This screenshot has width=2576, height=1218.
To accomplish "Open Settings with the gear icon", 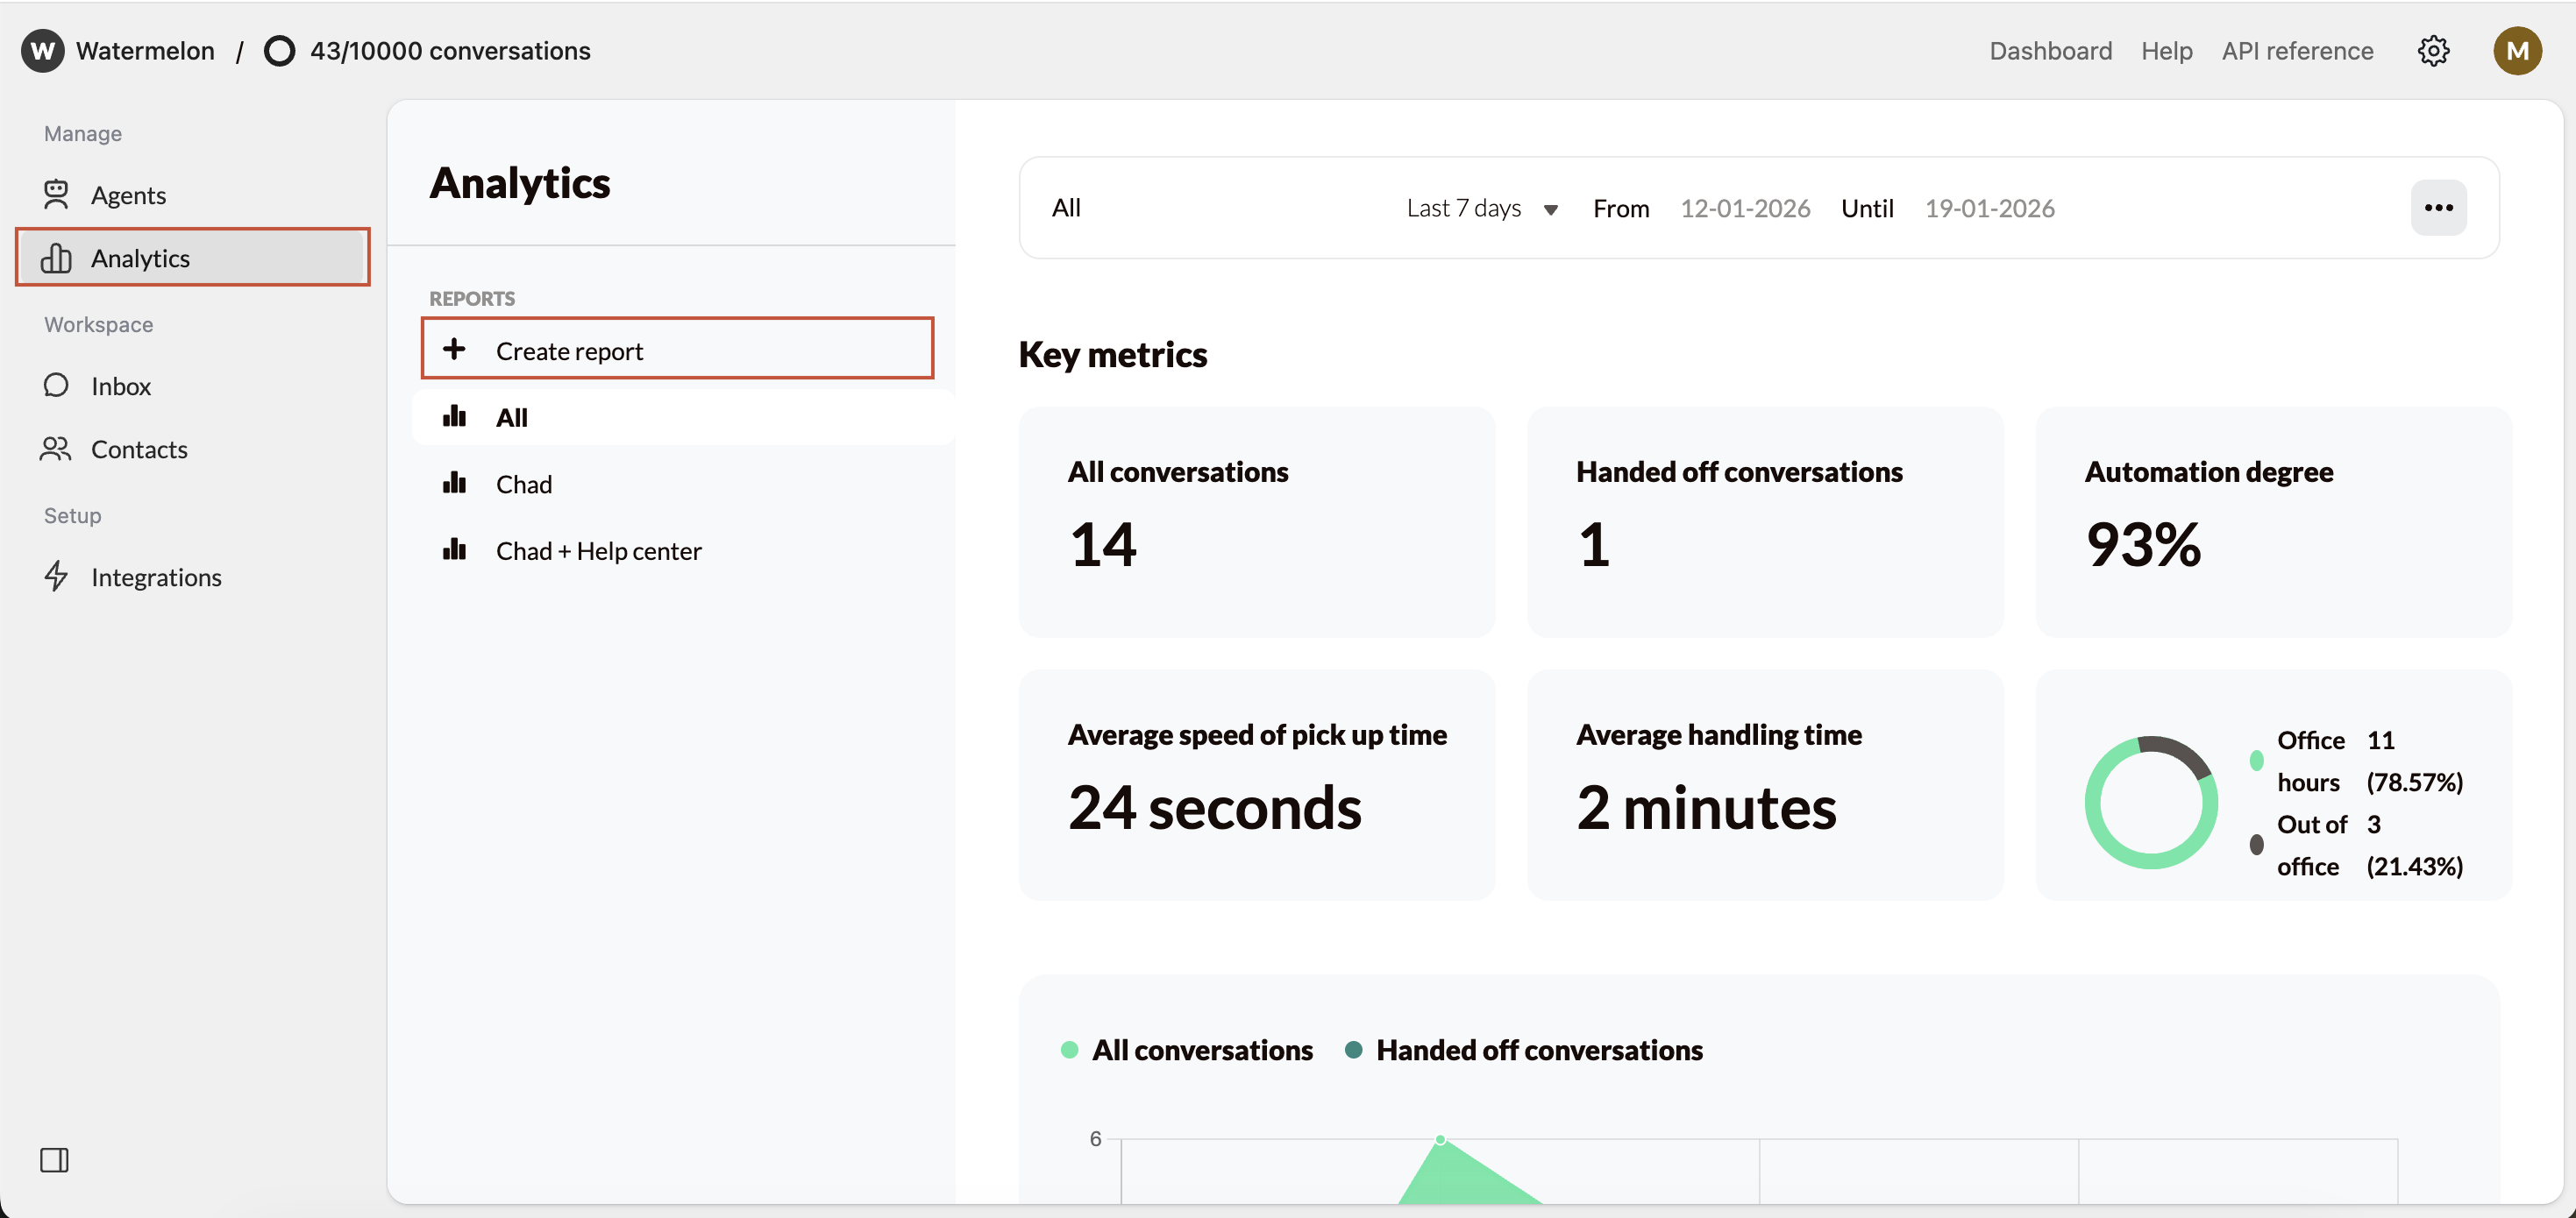I will coord(2433,50).
